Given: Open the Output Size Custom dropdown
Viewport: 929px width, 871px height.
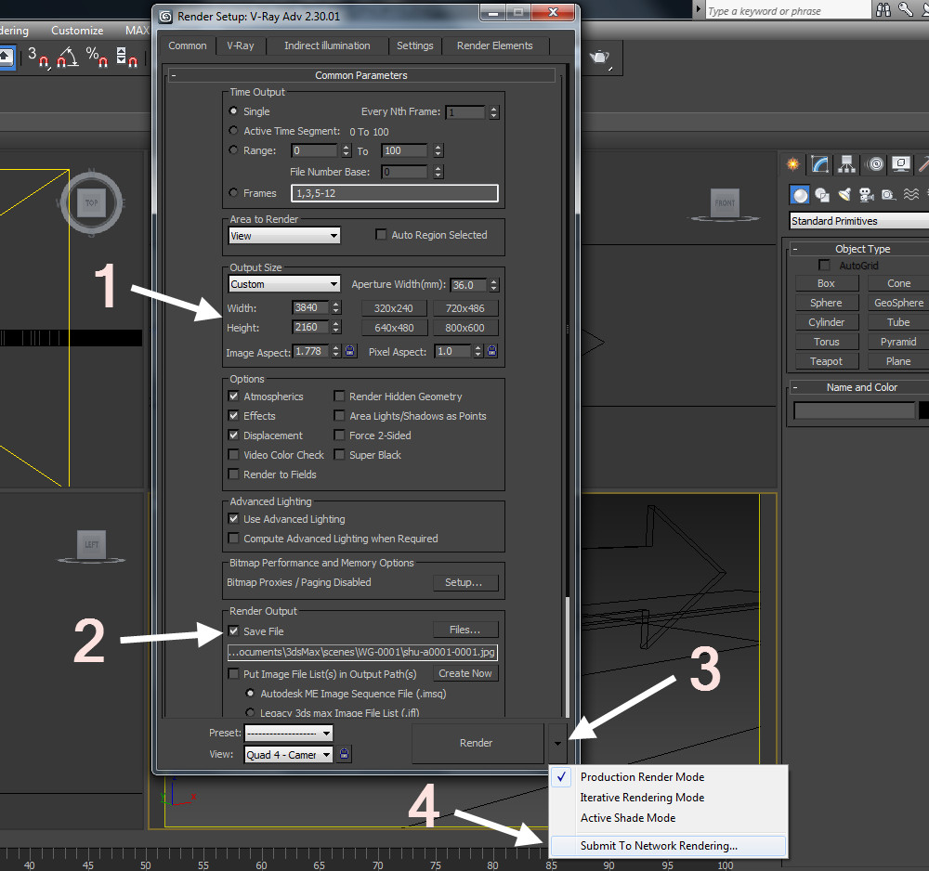Looking at the screenshot, I should click(284, 284).
